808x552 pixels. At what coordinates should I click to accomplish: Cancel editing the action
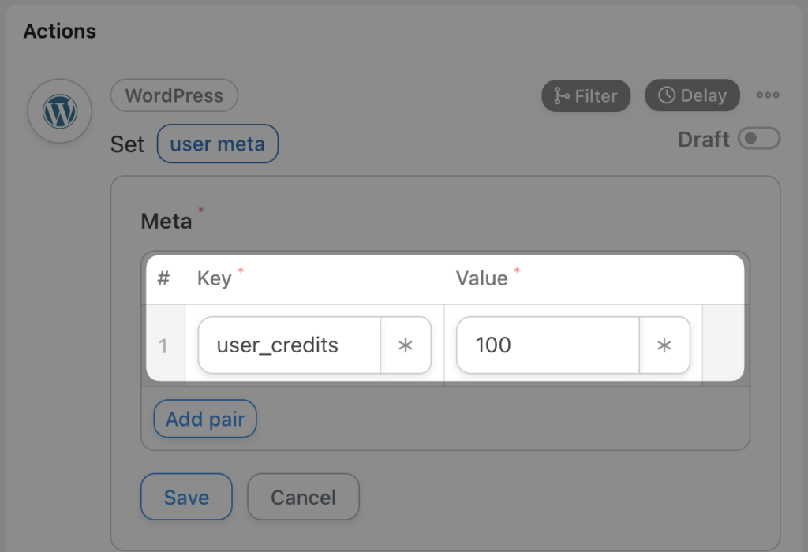(x=303, y=497)
